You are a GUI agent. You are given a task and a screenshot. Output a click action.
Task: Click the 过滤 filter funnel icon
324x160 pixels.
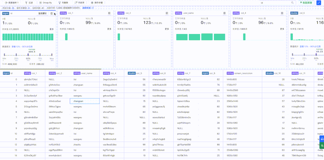click(x=26, y=3)
